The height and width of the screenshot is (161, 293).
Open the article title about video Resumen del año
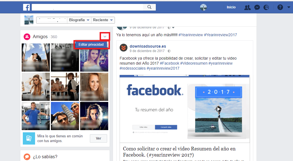click(179, 152)
